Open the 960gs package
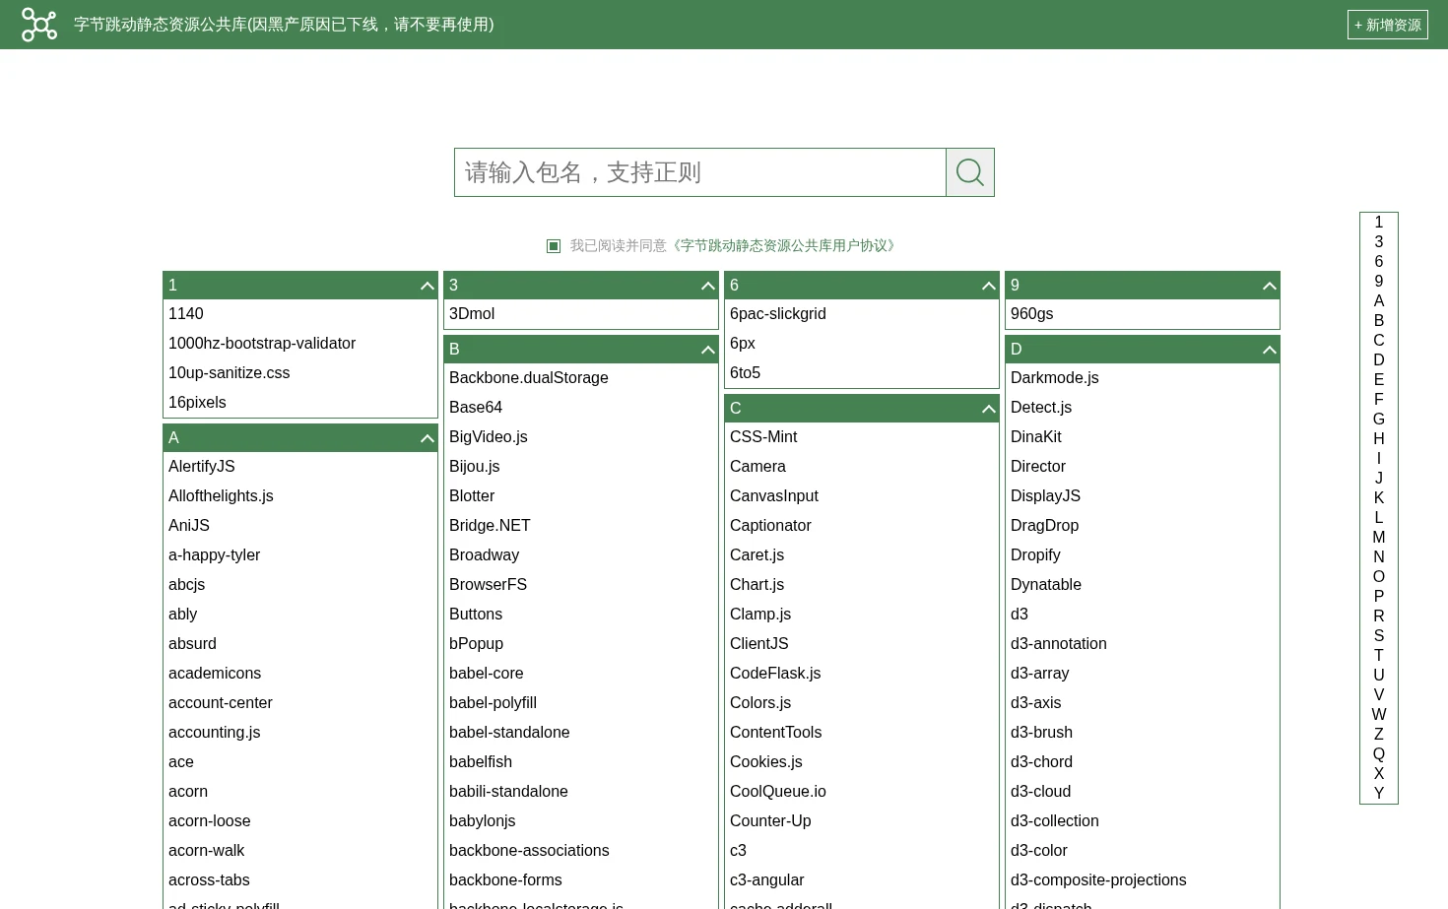The width and height of the screenshot is (1448, 909). (1032, 314)
